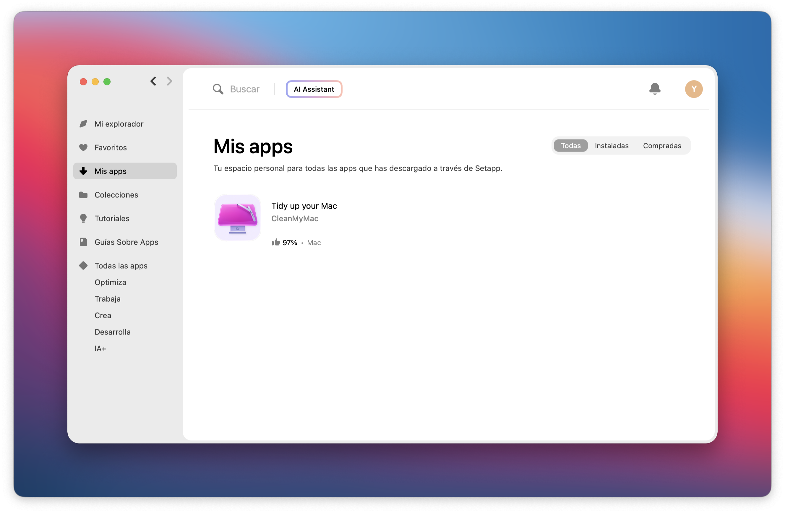This screenshot has width=785, height=513.
Task: Minimize the Setapp window
Action: 95,82
